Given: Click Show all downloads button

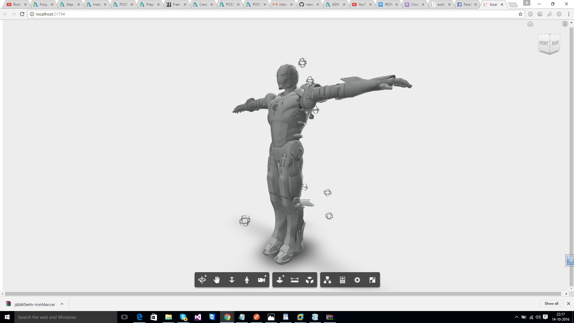Looking at the screenshot, I should tap(551, 304).
